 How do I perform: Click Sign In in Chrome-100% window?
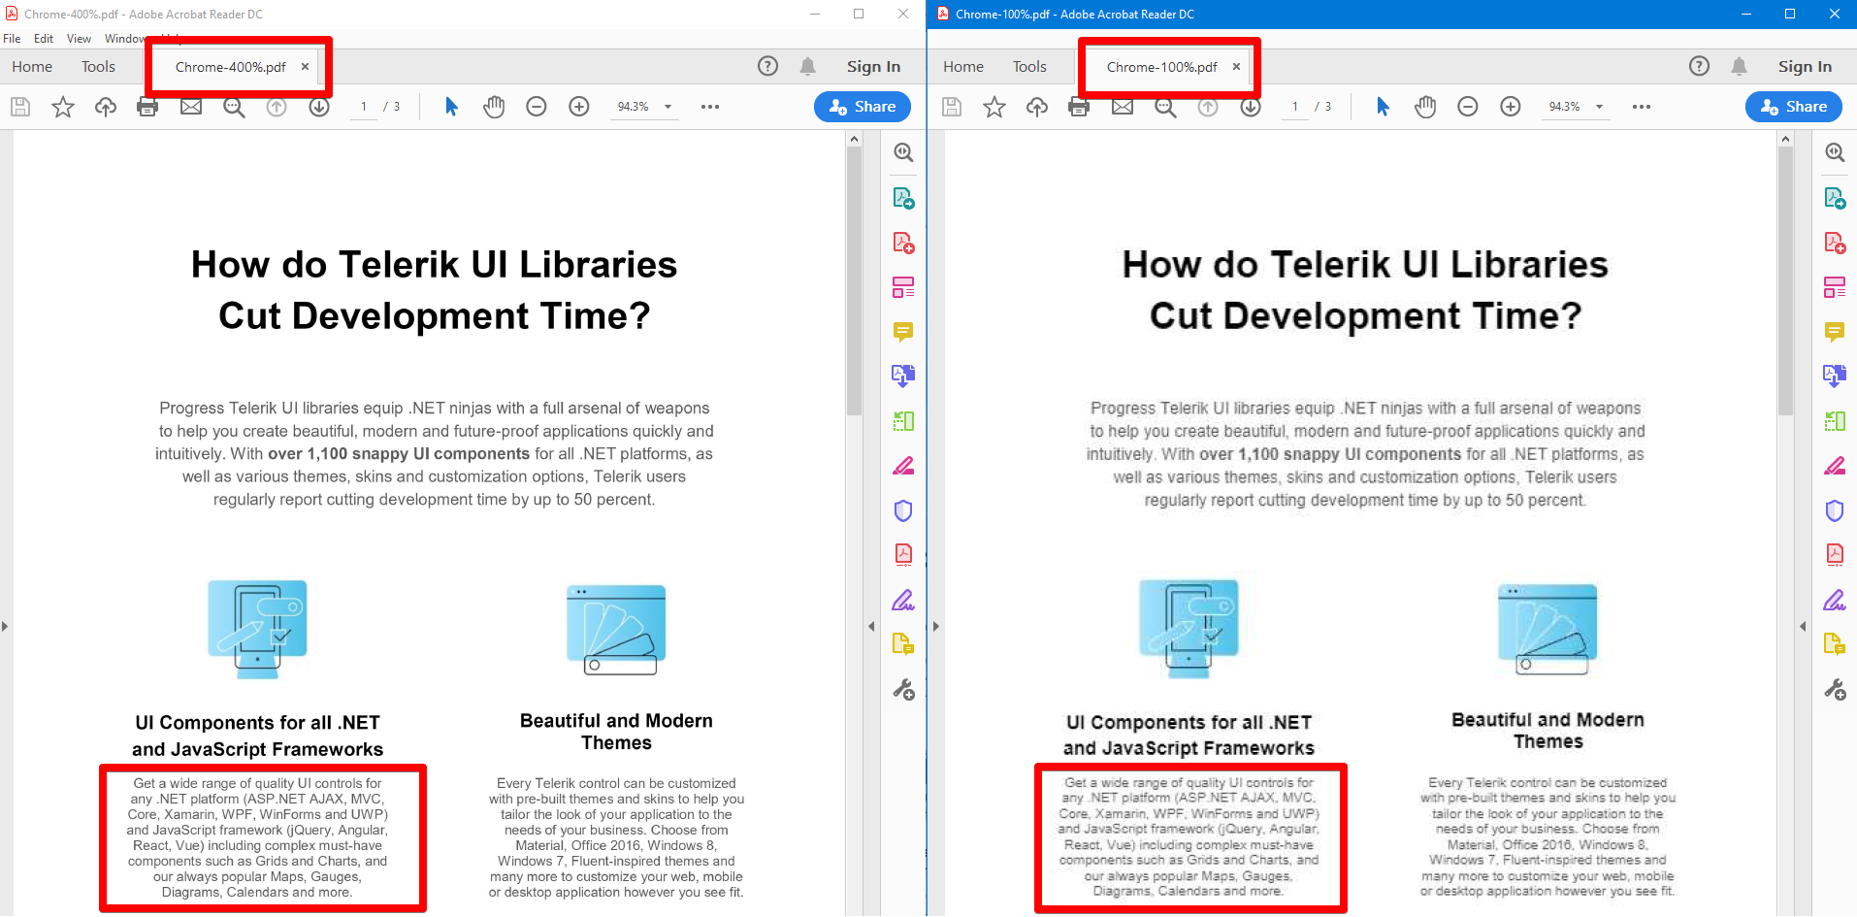click(1805, 66)
